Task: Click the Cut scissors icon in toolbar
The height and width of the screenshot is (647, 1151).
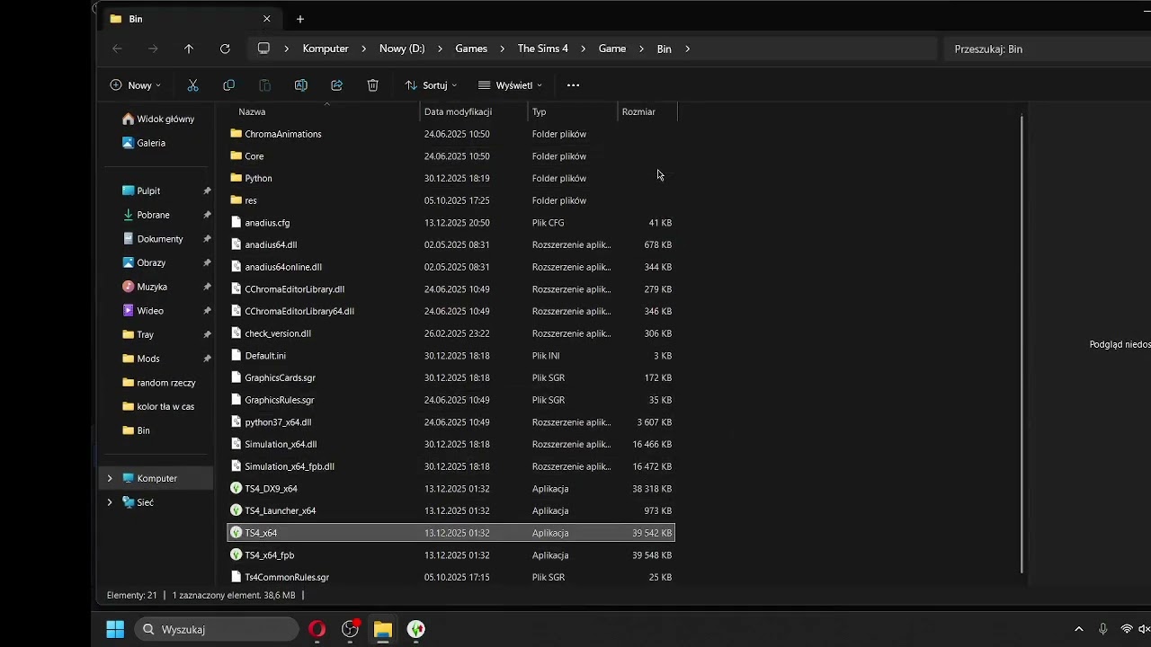Action: tap(192, 85)
